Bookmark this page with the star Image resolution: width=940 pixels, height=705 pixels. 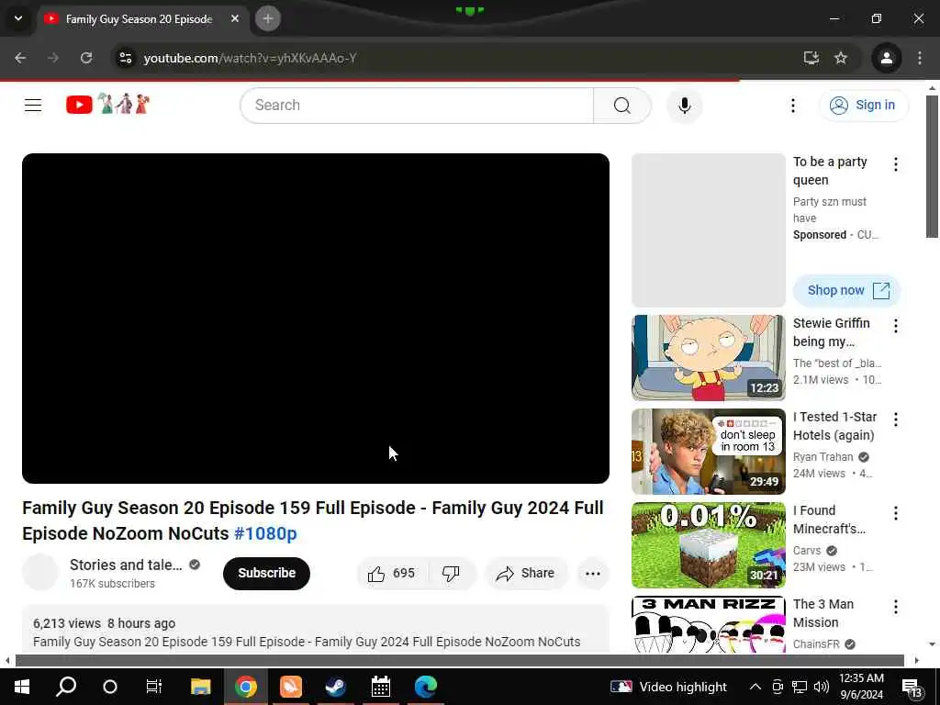[x=841, y=58]
